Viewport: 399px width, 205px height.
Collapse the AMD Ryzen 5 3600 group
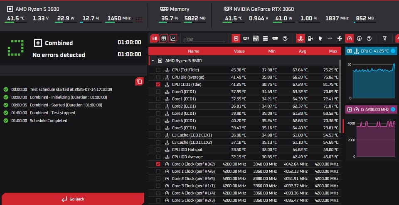pos(153,60)
